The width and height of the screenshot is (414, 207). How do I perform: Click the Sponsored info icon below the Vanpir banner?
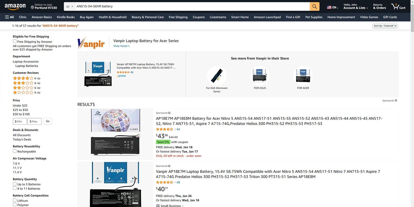[x=396, y=100]
